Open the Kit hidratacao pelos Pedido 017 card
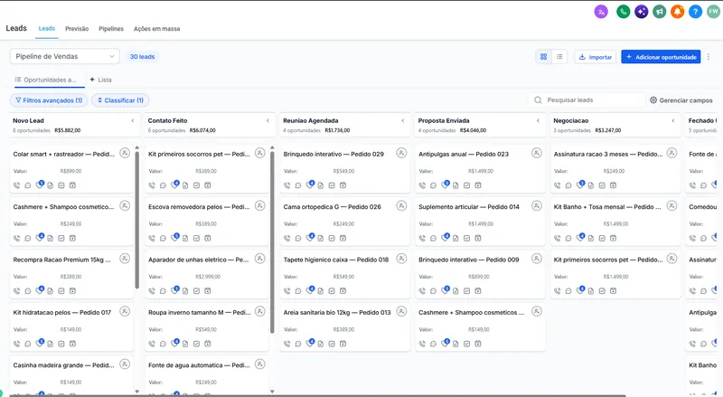This screenshot has height=397, width=723. tap(62, 313)
